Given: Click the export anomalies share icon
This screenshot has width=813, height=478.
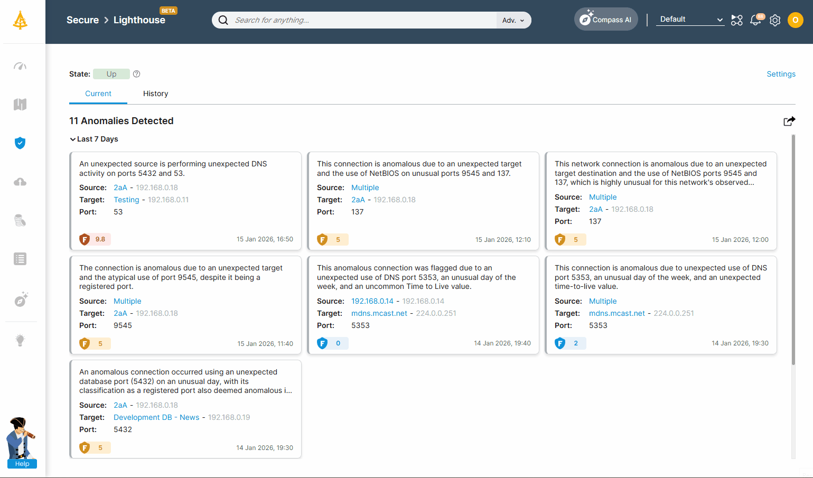Looking at the screenshot, I should coord(789,121).
